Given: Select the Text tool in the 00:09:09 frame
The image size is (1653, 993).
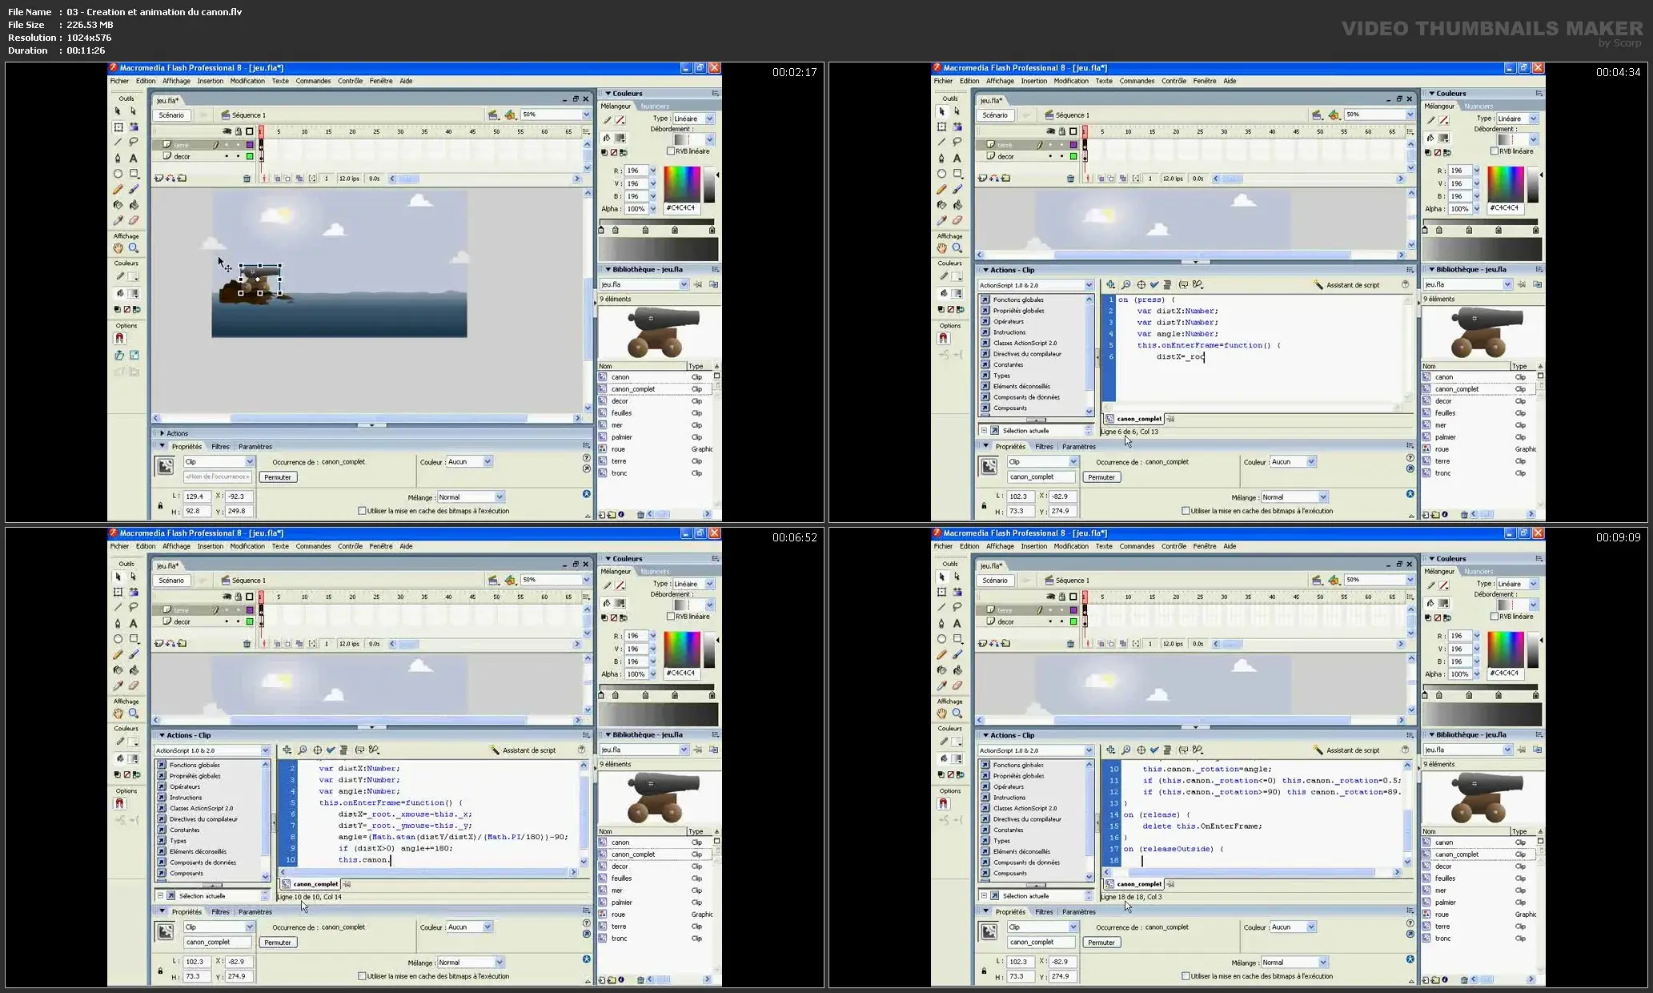Looking at the screenshot, I should pos(957,623).
